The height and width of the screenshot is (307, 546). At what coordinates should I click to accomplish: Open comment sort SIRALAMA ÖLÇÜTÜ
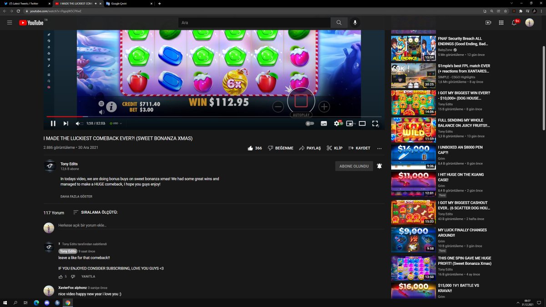[x=95, y=212]
